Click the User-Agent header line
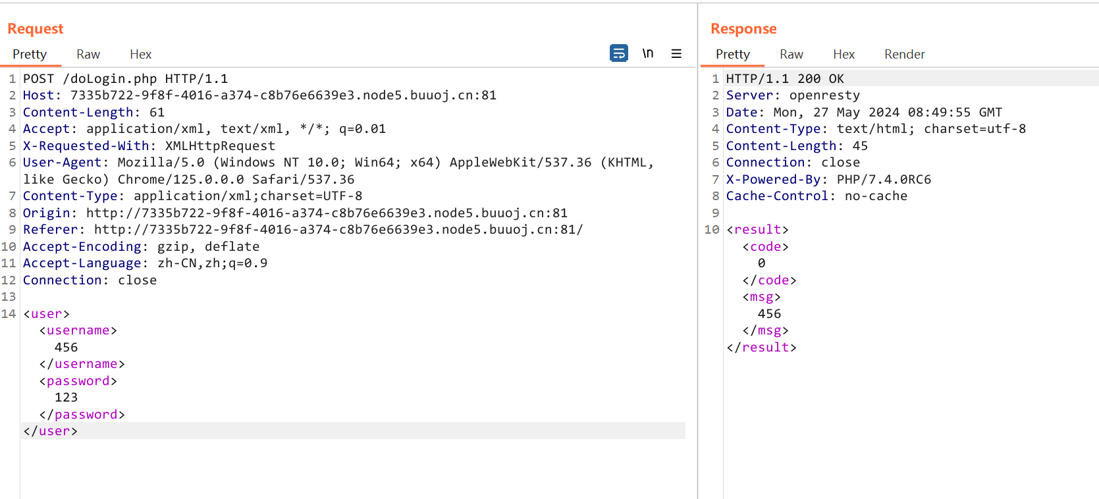This screenshot has width=1099, height=499. tap(338, 171)
